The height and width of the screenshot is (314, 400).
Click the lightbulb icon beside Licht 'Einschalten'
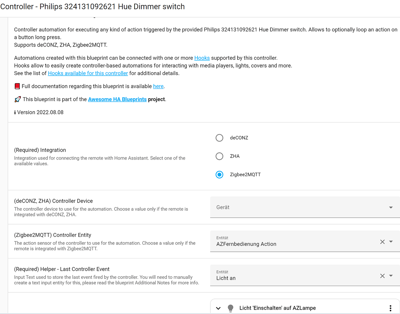(x=231, y=308)
